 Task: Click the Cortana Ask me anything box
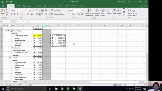coord(26,89)
